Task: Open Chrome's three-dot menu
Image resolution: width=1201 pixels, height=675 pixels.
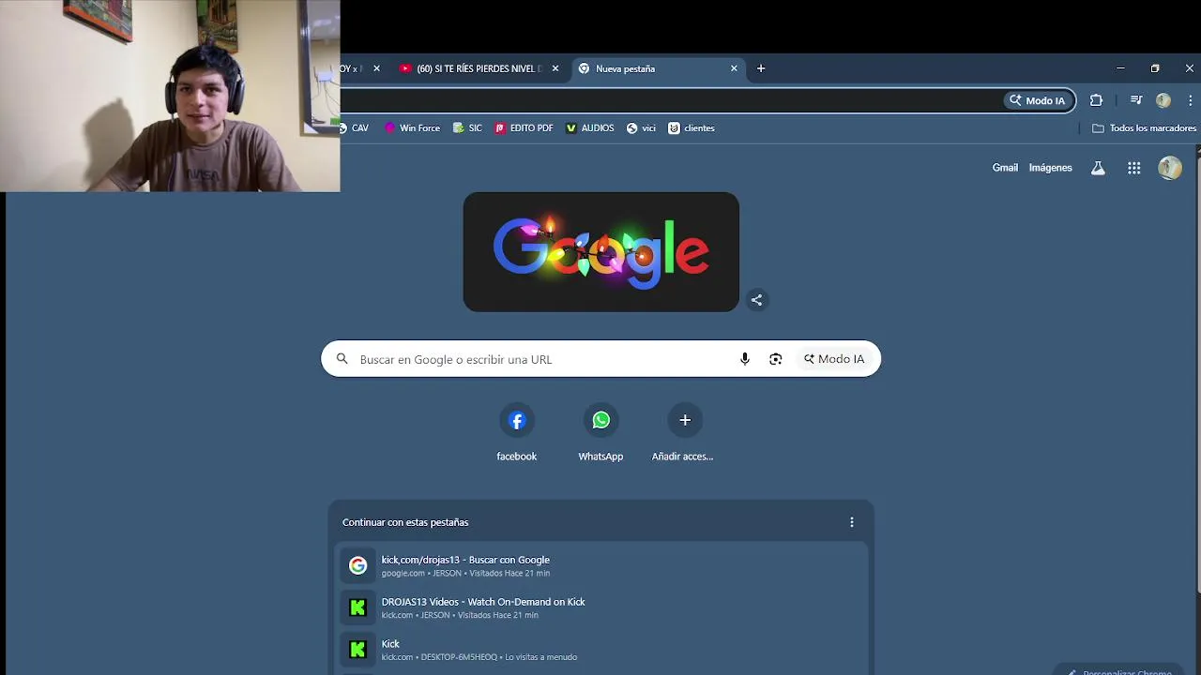Action: click(1190, 100)
